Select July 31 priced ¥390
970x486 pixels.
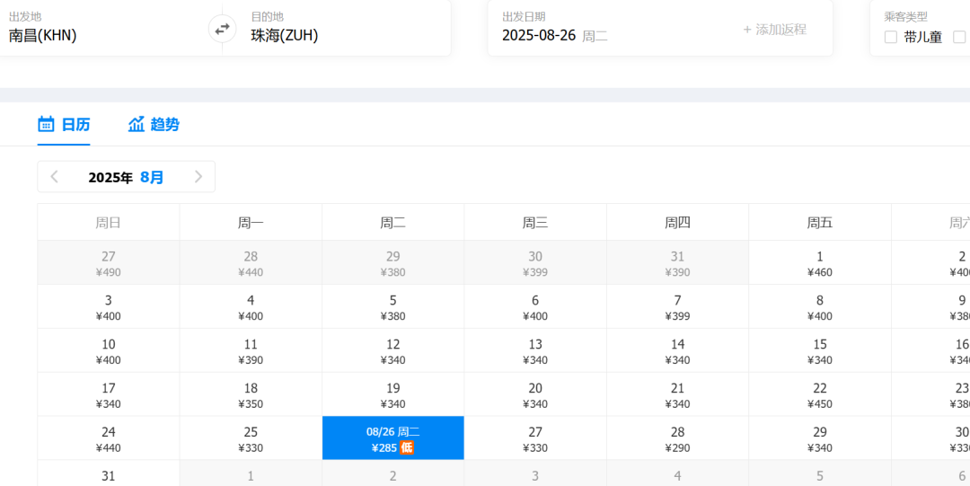677,263
